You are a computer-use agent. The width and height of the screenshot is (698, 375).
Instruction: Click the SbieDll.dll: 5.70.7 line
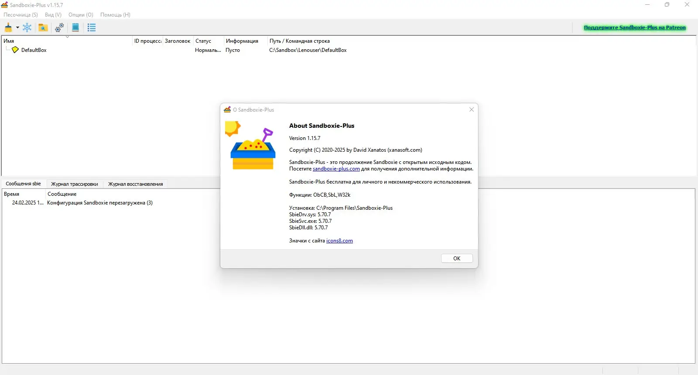pos(308,228)
